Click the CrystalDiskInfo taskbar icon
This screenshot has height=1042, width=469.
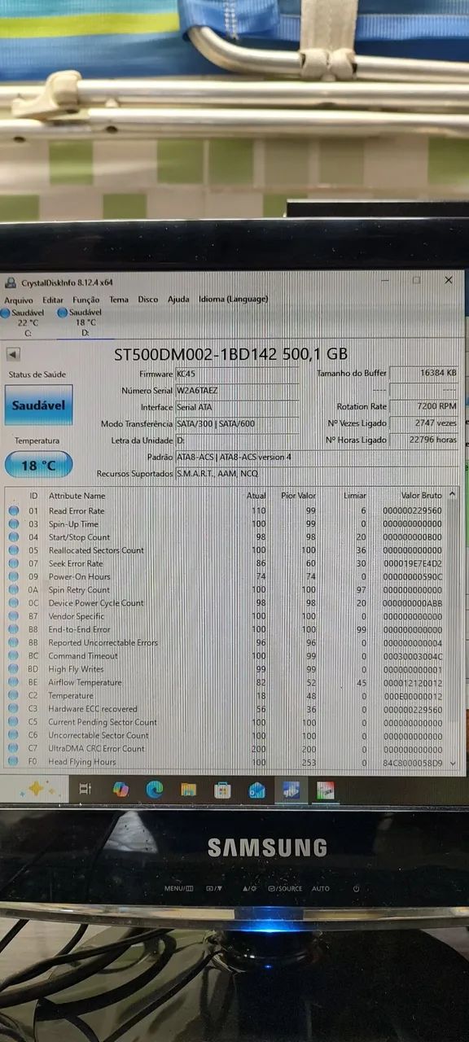click(291, 790)
